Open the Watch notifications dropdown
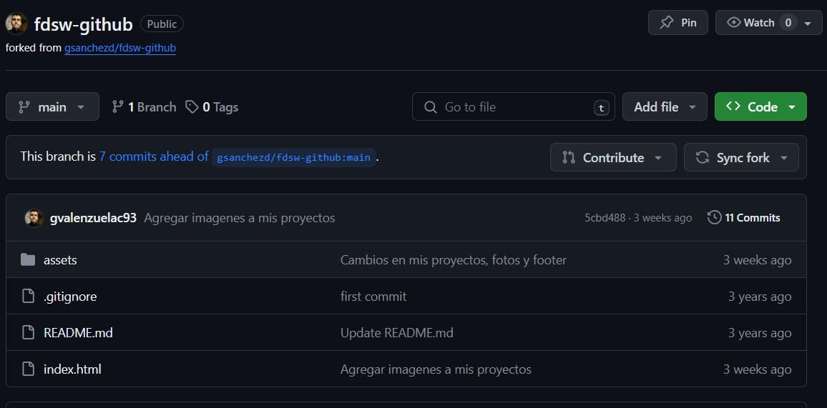 (768, 23)
